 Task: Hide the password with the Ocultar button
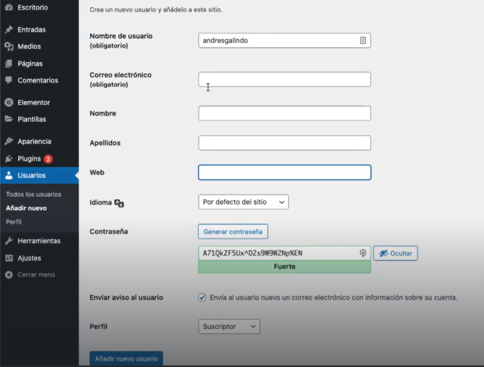tap(395, 253)
